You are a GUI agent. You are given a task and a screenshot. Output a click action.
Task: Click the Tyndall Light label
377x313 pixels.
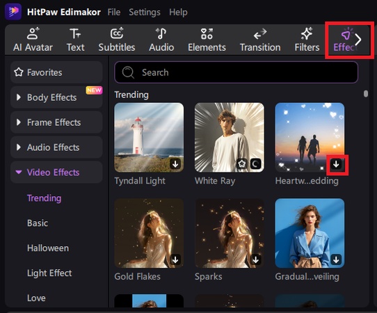click(x=140, y=181)
